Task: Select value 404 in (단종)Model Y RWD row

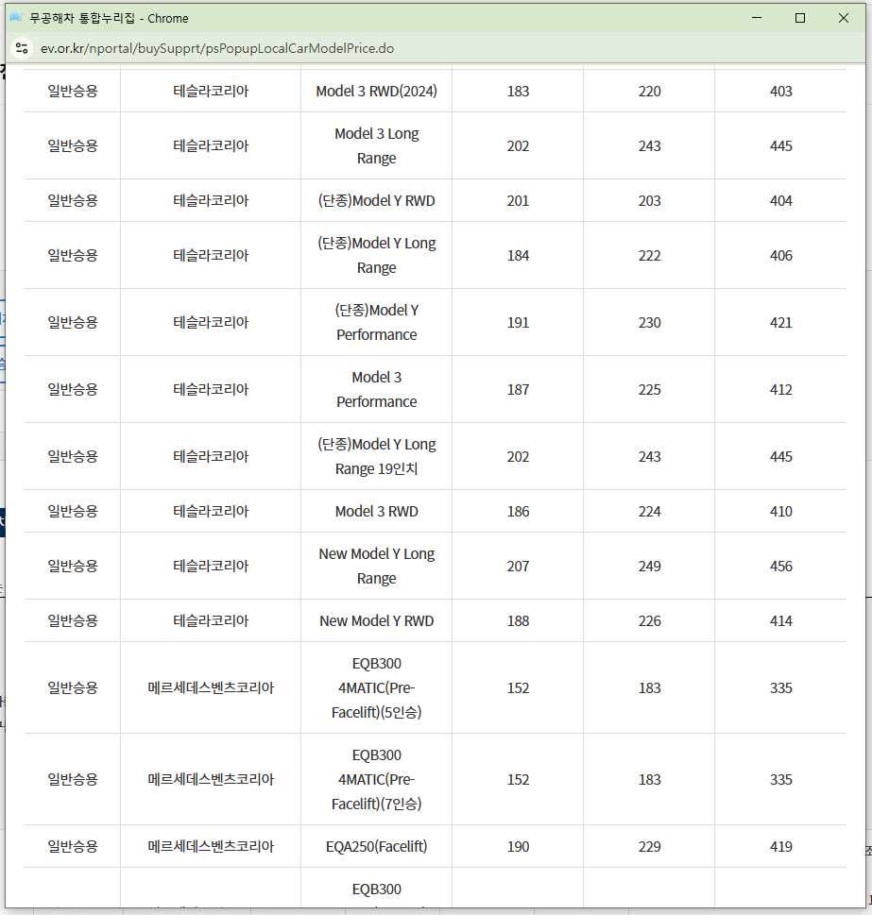Action: click(x=781, y=201)
